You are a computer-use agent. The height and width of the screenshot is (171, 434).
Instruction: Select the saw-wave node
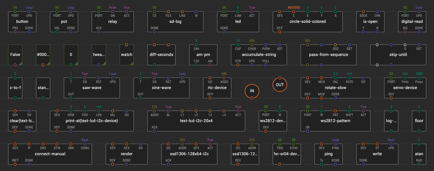92,88
